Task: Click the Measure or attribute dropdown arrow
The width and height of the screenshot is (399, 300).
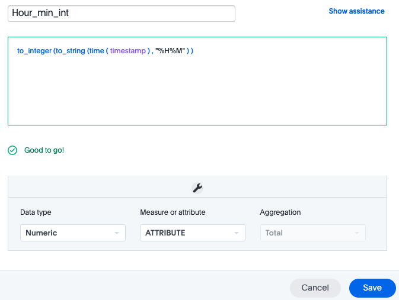Action: 237,233
